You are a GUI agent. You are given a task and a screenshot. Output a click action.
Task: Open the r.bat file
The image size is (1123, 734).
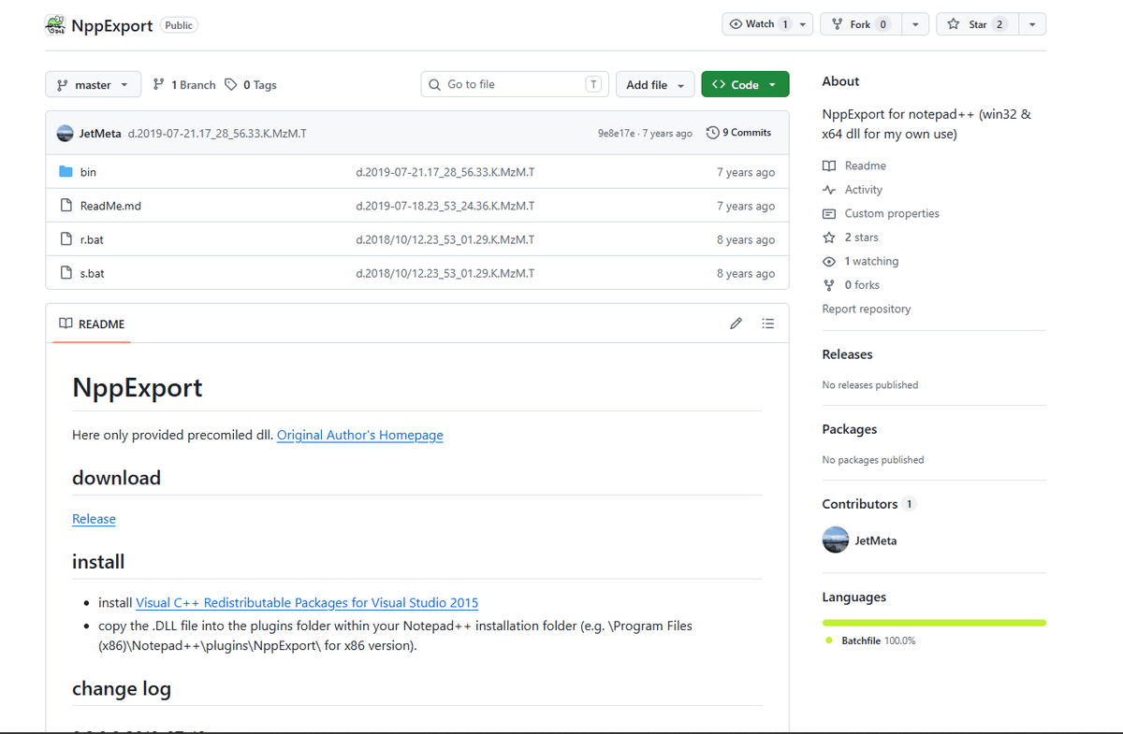click(92, 239)
